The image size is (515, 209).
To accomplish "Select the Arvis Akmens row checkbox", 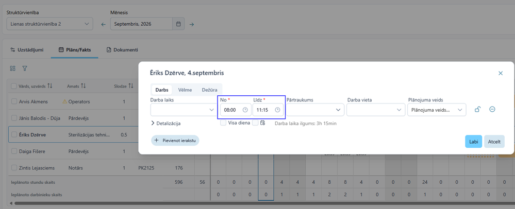I will [14, 102].
